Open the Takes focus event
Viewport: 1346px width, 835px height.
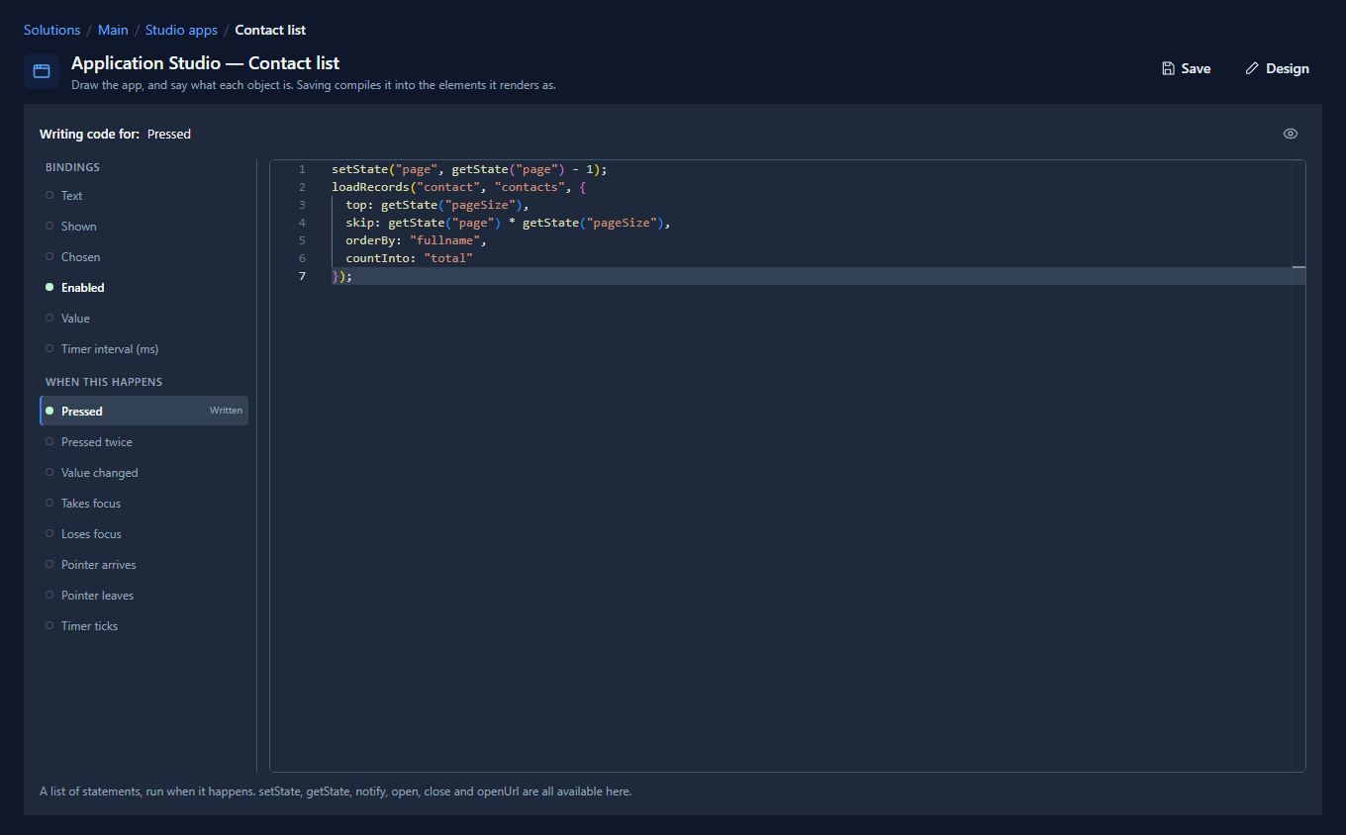144,504
